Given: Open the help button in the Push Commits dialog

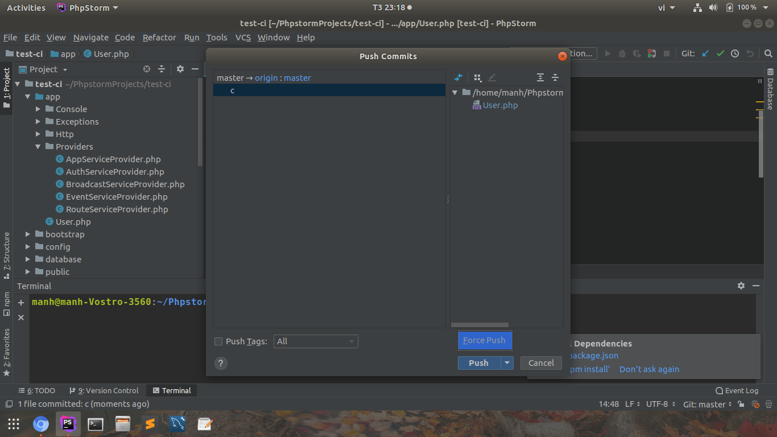Looking at the screenshot, I should click(x=221, y=363).
